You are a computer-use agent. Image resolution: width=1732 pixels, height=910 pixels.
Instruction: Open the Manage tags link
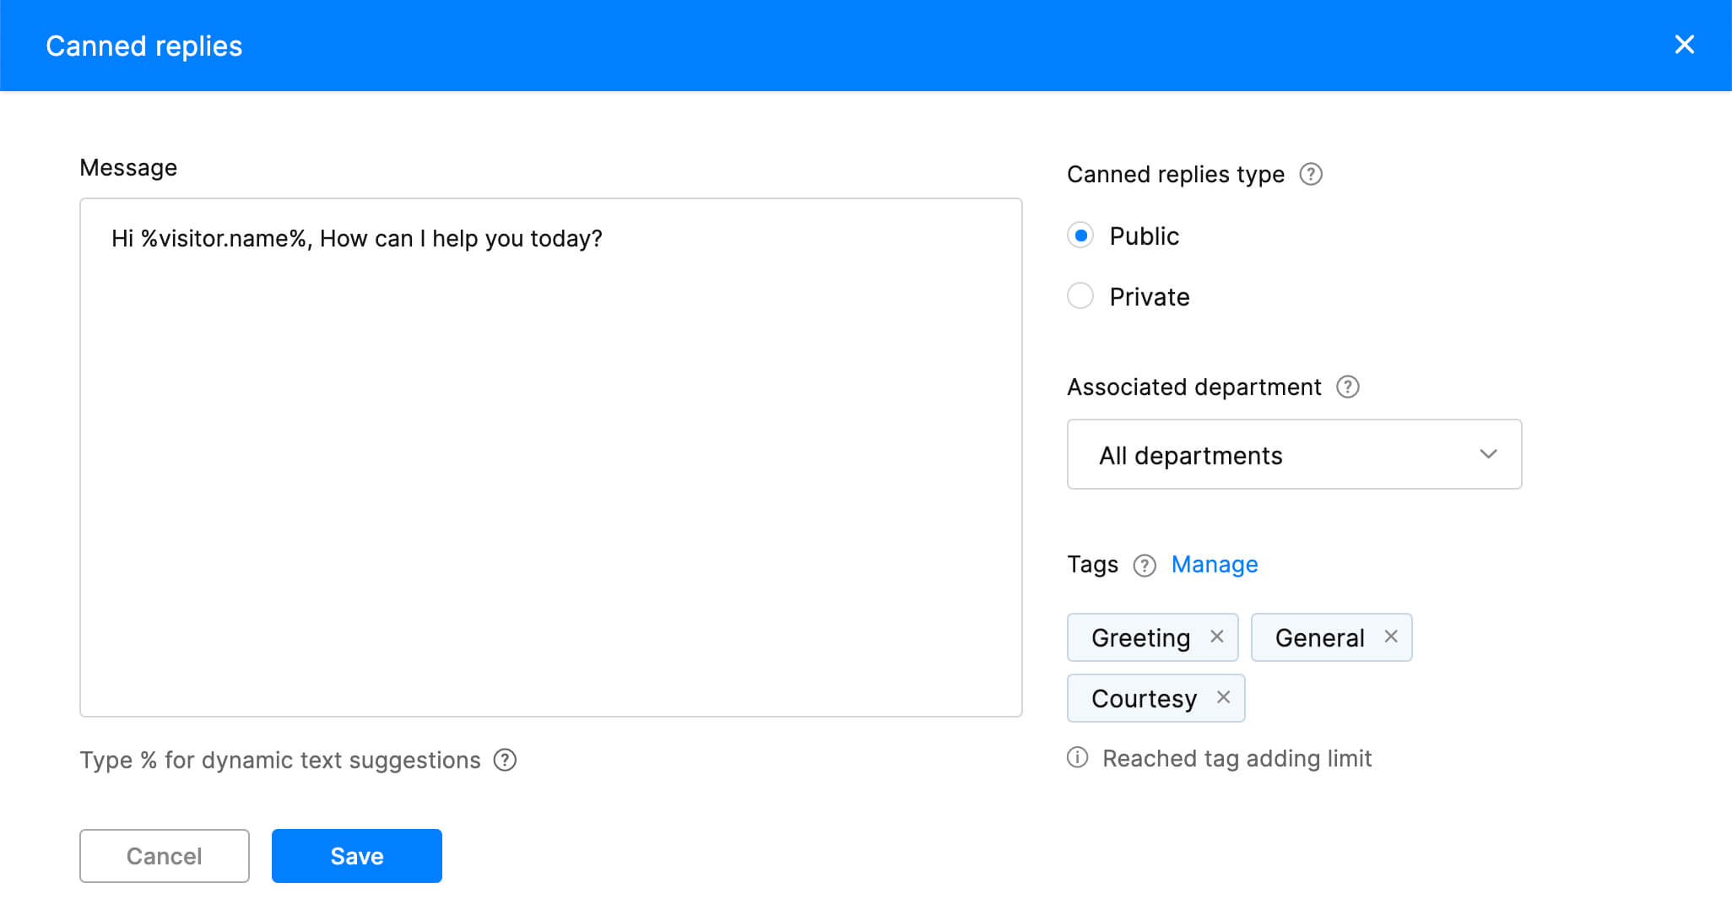(1214, 565)
